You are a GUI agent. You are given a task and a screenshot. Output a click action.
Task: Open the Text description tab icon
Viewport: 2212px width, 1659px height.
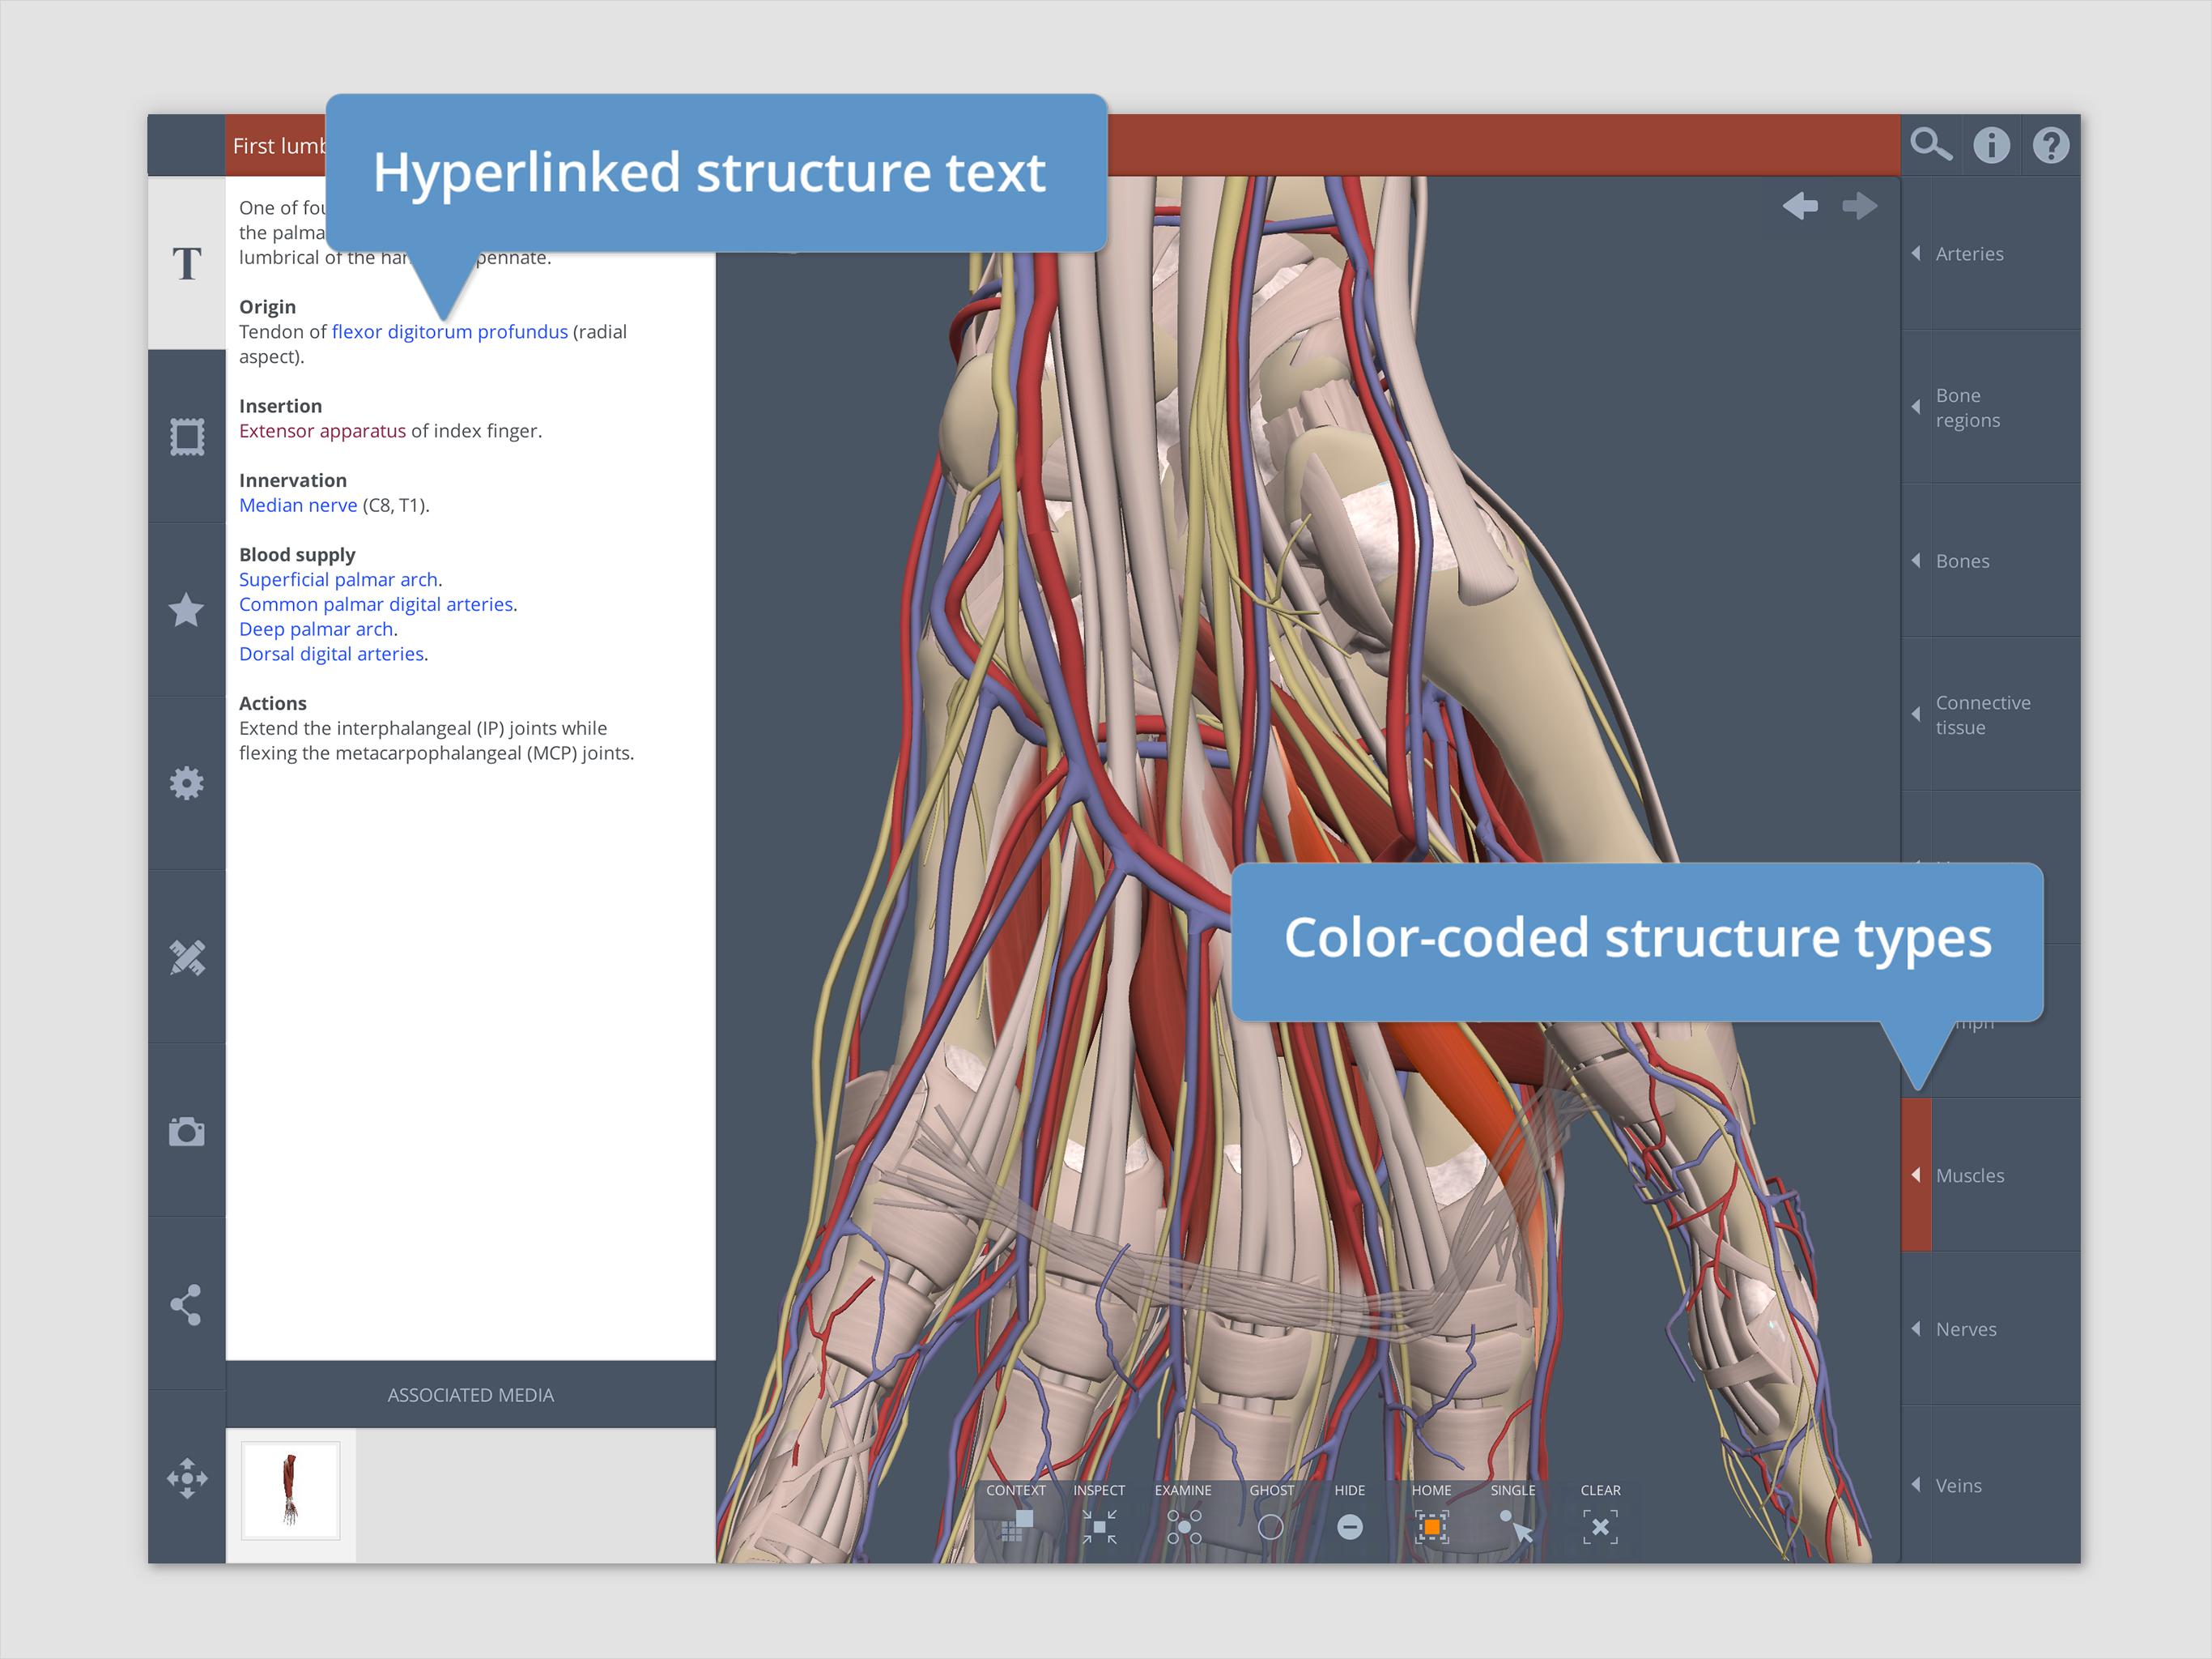point(187,263)
